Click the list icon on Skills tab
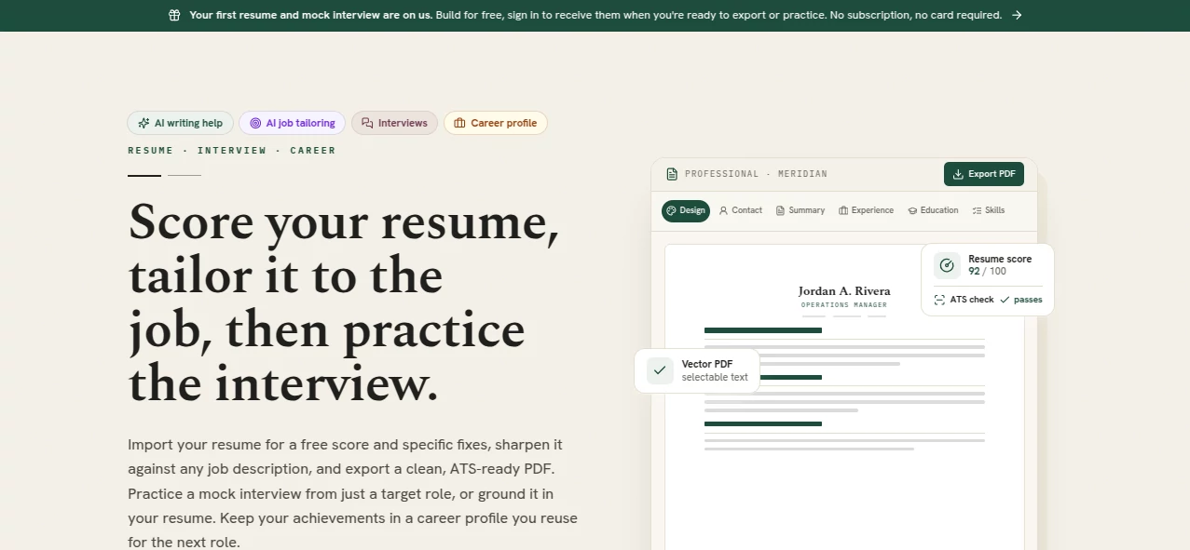This screenshot has height=550, width=1190. (x=977, y=210)
